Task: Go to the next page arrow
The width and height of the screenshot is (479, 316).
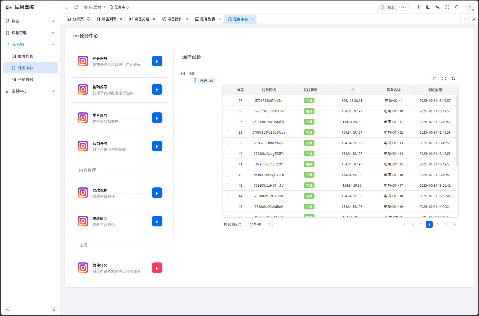Action: click(437, 225)
